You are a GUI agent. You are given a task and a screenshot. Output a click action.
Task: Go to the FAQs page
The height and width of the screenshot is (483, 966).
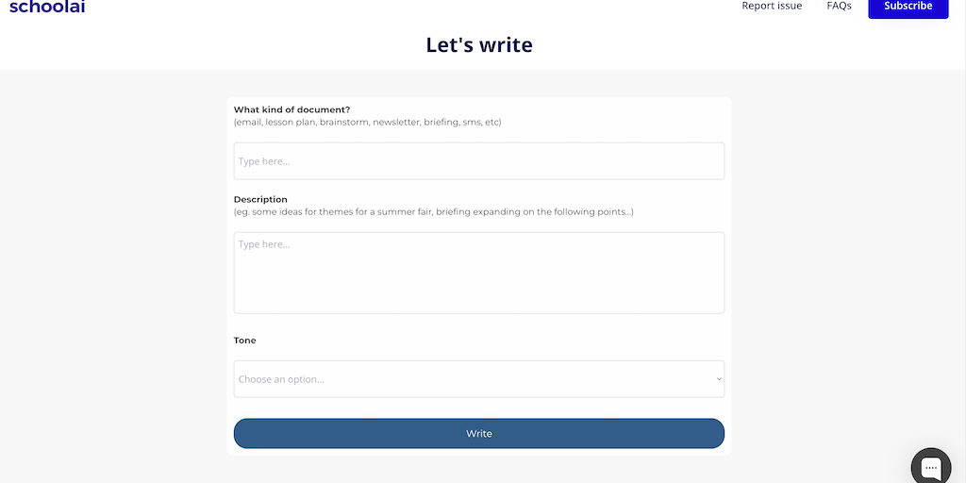coord(839,7)
